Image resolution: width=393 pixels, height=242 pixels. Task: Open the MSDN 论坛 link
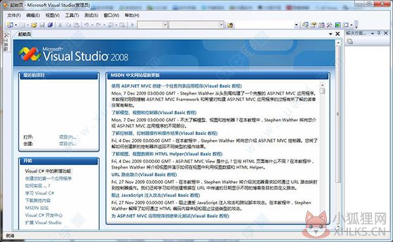(x=37, y=208)
